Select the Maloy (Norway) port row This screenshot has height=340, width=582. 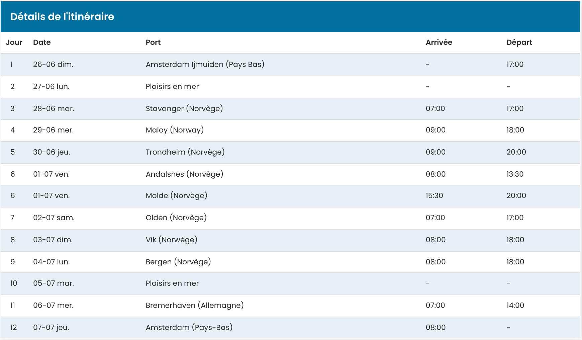[175, 130]
